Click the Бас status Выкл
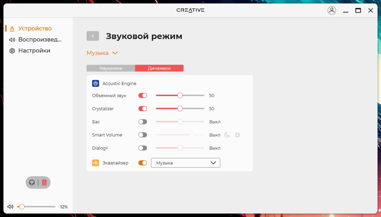Screen dimensions: 381x217 (x=215, y=122)
